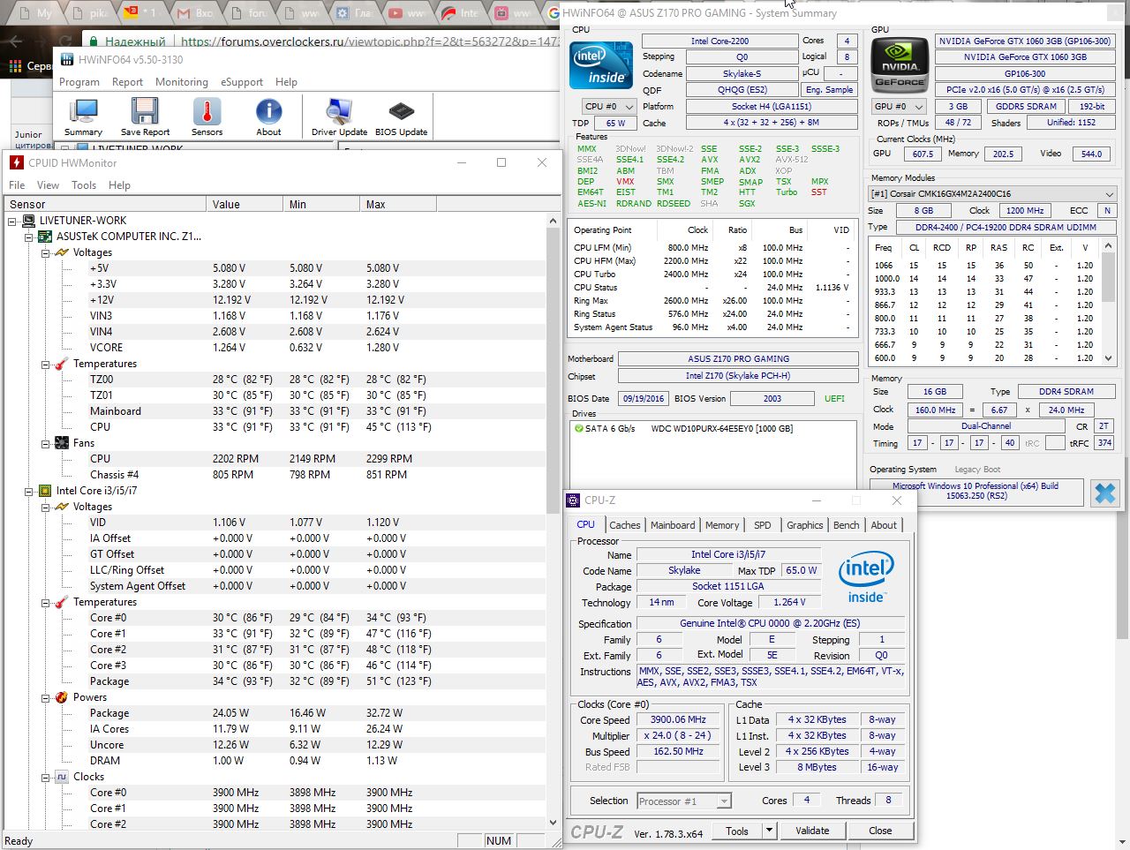Click the About info icon in HWiNFO64 toolbar

[268, 112]
